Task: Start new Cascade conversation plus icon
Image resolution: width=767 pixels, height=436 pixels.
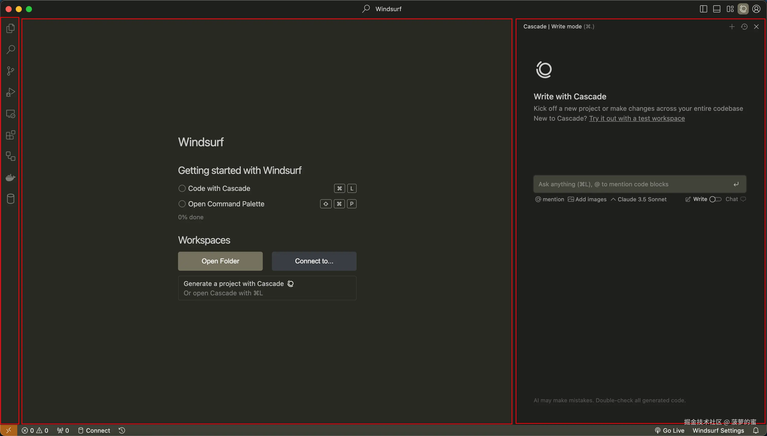Action: (x=732, y=27)
